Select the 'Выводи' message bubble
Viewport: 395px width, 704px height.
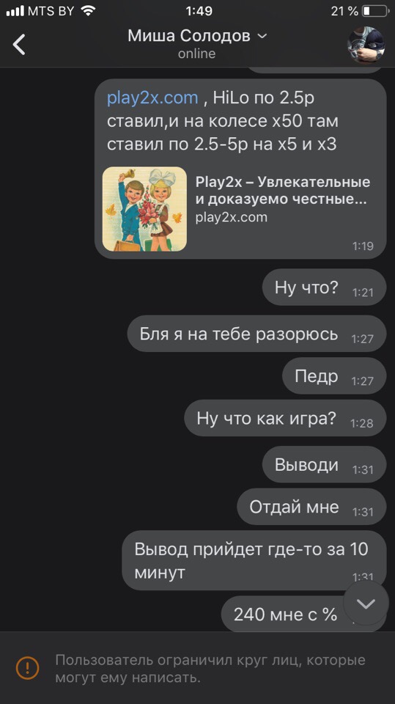tap(324, 465)
